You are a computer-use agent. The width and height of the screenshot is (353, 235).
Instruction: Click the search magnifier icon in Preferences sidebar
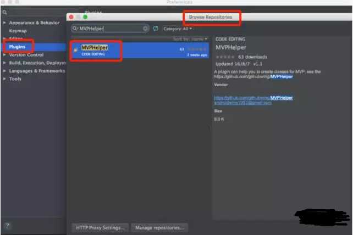(5, 12)
